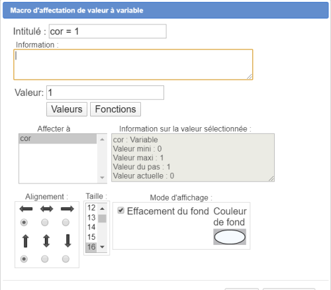The image size is (331, 290).
Task: Click the bottom alignment down arrow icon
Action: point(68,241)
